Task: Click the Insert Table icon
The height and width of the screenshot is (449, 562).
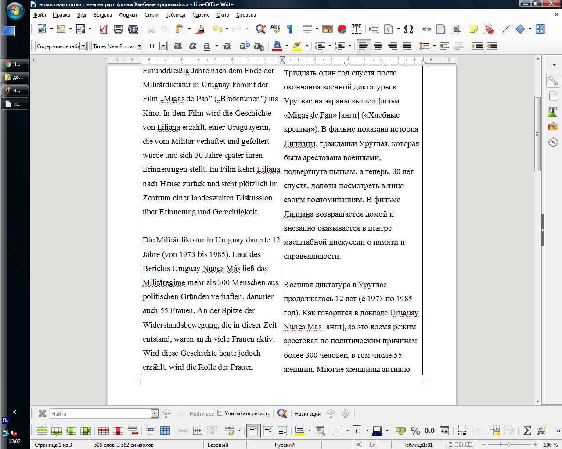Action: point(307,29)
